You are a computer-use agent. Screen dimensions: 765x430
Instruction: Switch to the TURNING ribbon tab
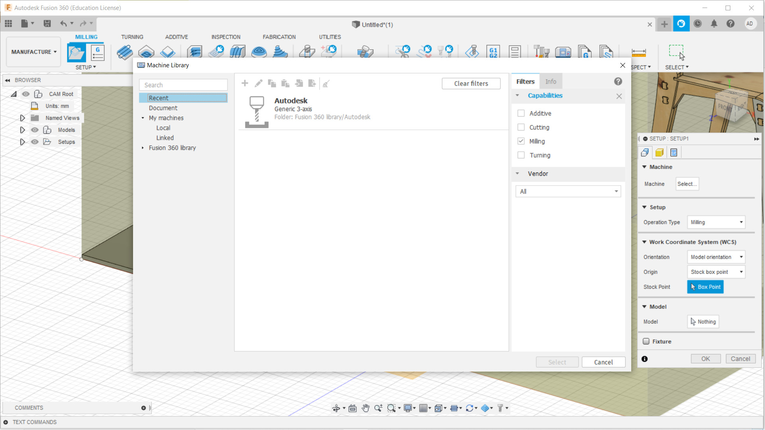click(x=132, y=37)
